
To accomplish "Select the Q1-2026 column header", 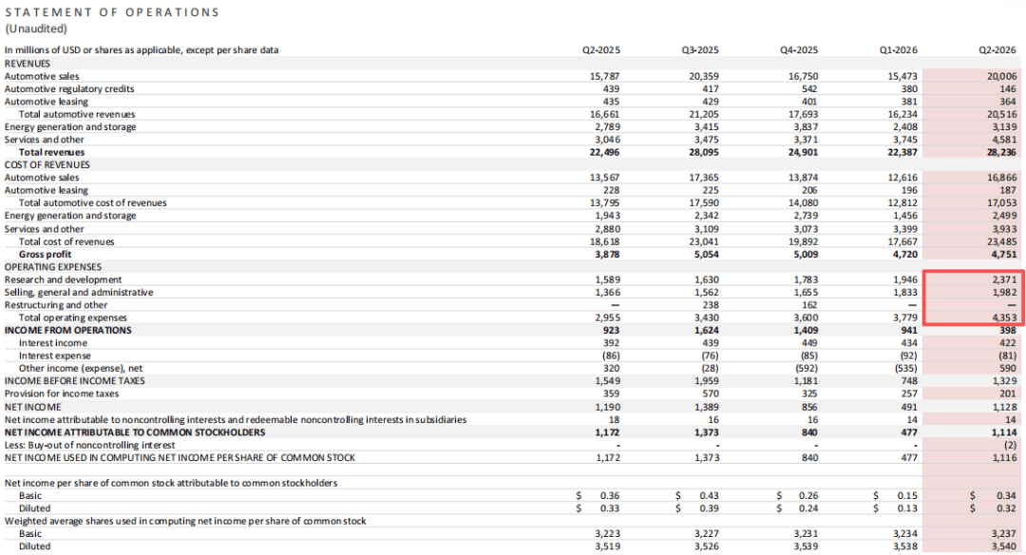I will (x=899, y=49).
